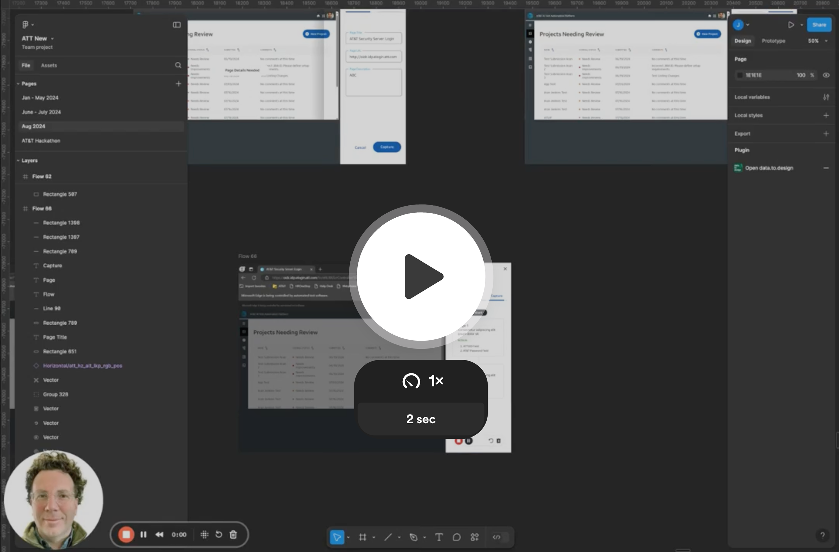Select the Line shape tool

click(388, 537)
